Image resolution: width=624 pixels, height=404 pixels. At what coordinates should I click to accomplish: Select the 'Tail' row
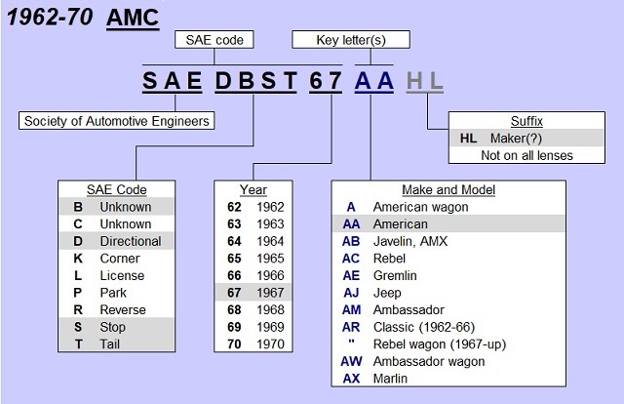point(116,343)
